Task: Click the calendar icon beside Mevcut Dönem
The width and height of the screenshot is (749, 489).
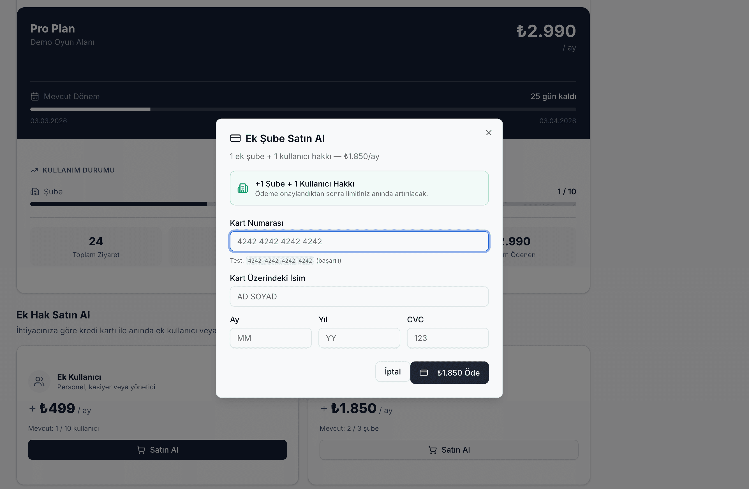Action: click(34, 96)
